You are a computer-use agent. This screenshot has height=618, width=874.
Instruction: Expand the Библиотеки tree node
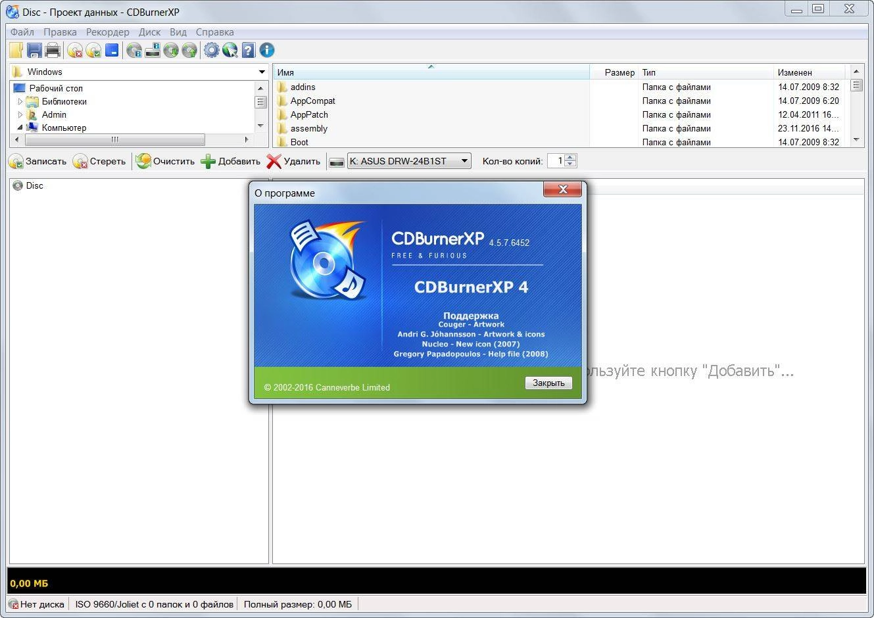click(20, 101)
